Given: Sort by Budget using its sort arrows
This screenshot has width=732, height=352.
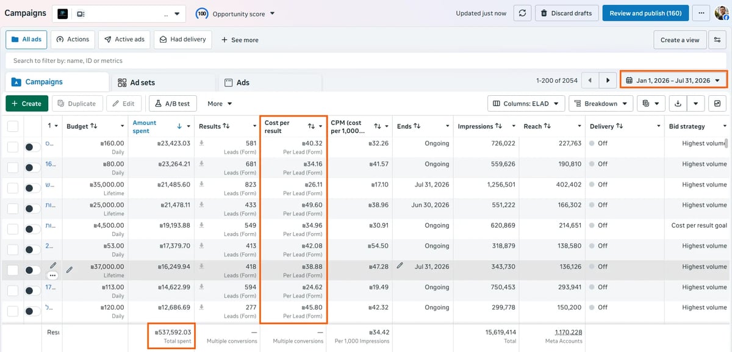Looking at the screenshot, I should 94,126.
